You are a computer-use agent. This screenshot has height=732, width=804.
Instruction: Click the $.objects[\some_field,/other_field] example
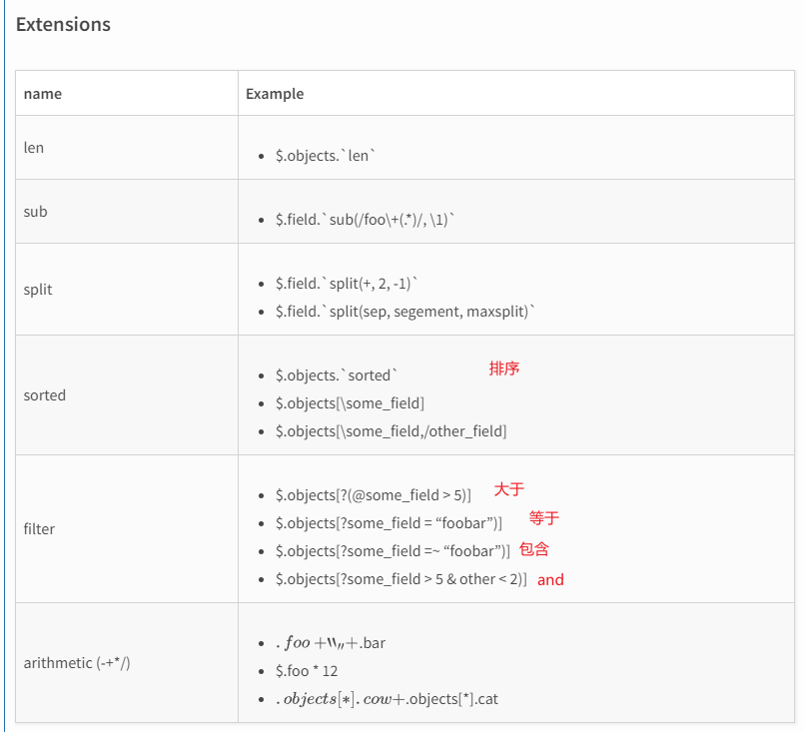[391, 431]
